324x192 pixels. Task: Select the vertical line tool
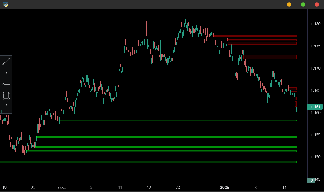[x=6, y=107]
